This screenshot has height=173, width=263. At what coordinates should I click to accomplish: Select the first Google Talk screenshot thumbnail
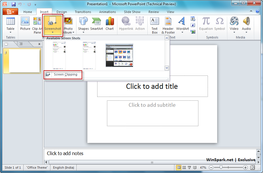59,56
